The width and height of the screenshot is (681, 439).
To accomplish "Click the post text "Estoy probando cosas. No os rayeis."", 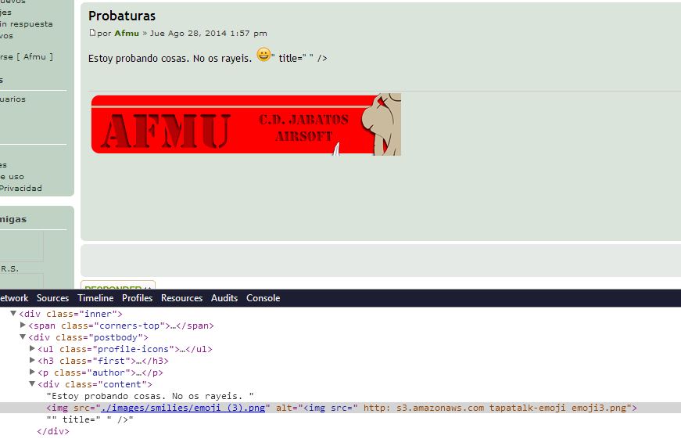I will 170,58.
